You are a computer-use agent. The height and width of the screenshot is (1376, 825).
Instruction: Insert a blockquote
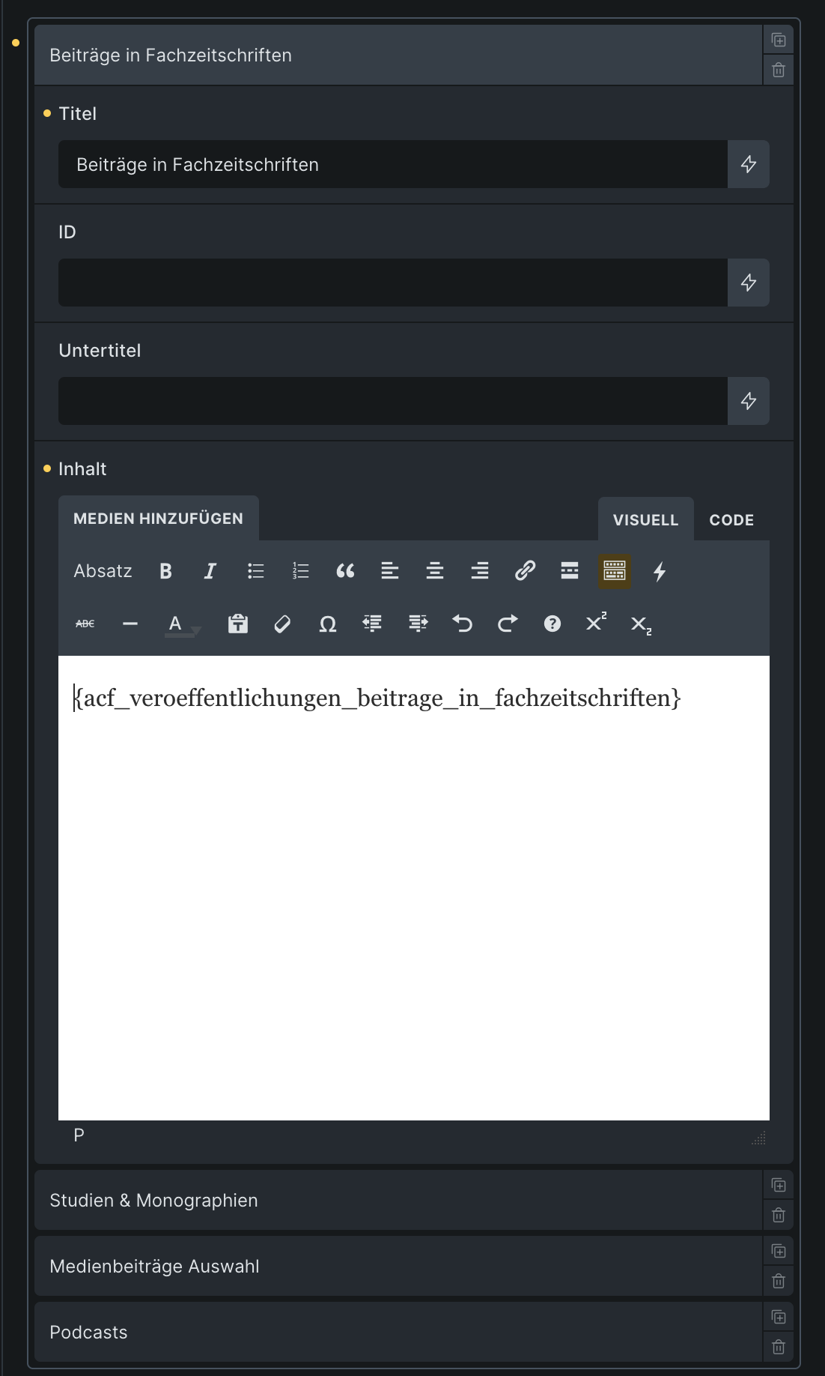345,571
